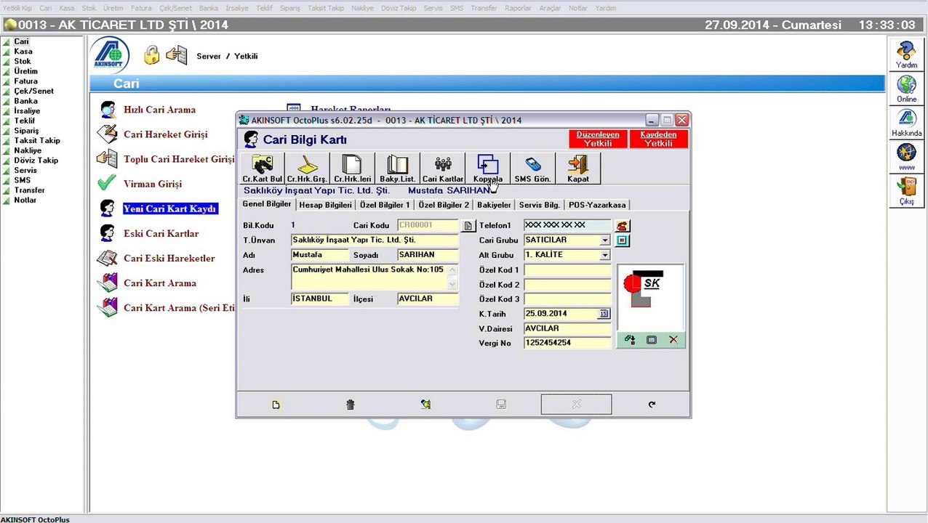Image resolution: width=928 pixels, height=523 pixels.
Task: Click trash delete icon in bottom bar
Action: pyautogui.click(x=351, y=405)
